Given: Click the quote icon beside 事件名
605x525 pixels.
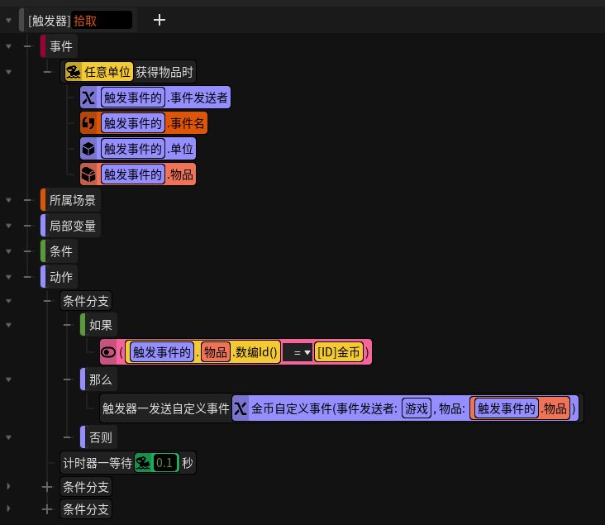Looking at the screenshot, I should [88, 123].
